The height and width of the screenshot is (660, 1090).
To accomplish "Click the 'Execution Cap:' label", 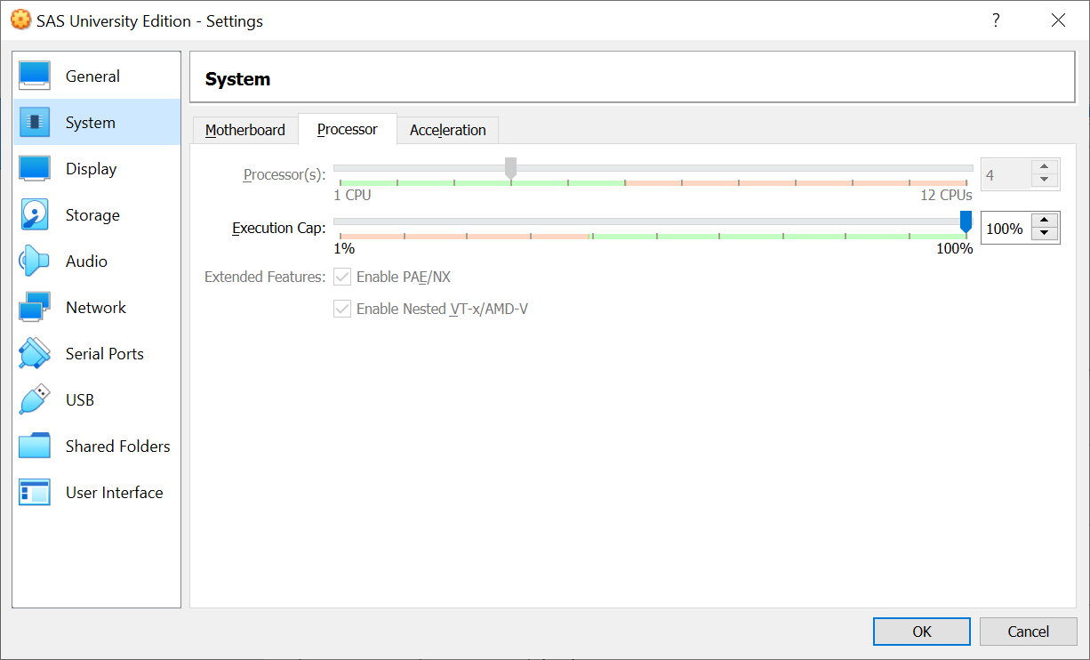I will pos(279,229).
